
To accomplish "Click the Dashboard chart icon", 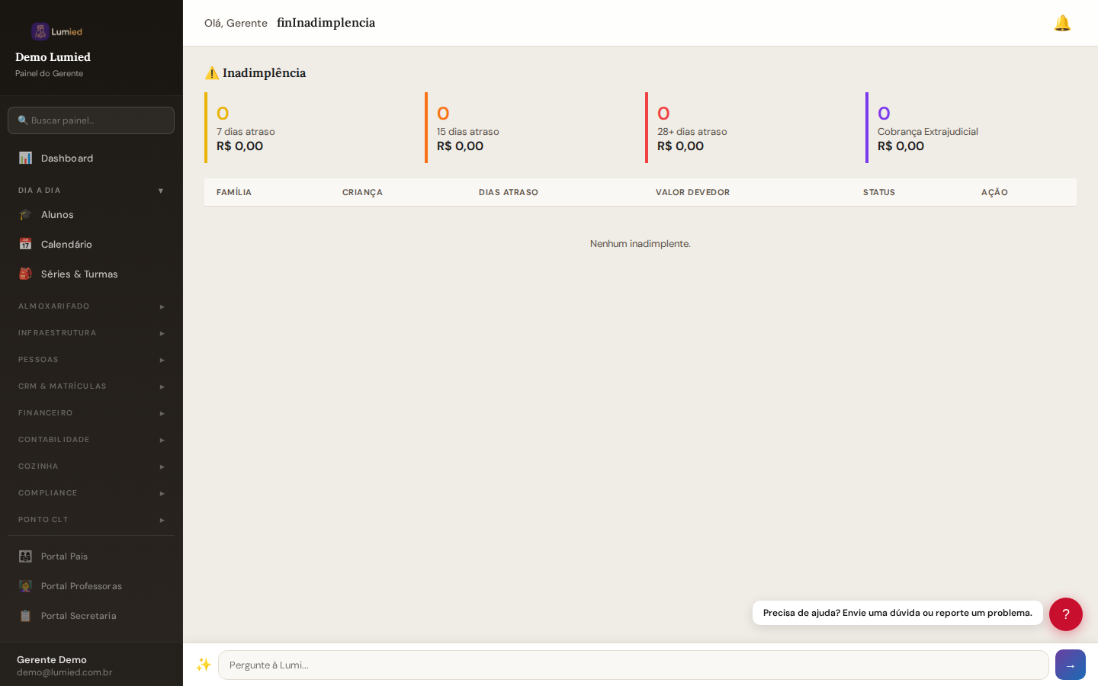I will (x=25, y=158).
